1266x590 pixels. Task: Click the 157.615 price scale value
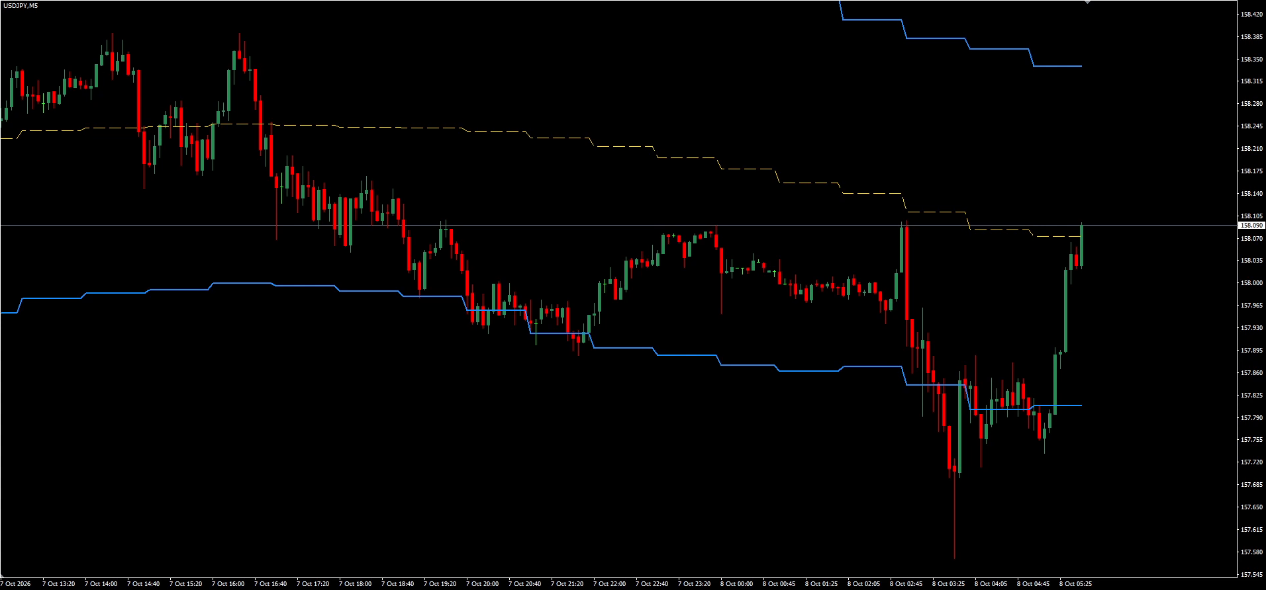[1251, 530]
